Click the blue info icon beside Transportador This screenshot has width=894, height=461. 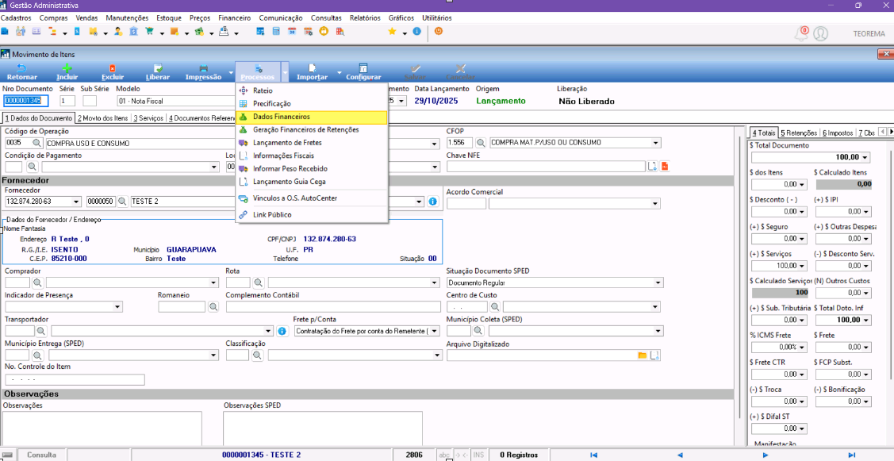pyautogui.click(x=281, y=331)
